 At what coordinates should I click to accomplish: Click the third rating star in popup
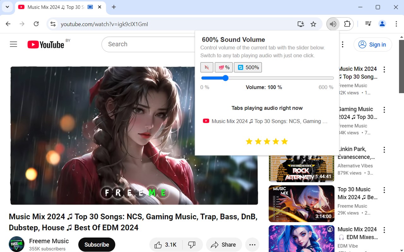pos(267,141)
